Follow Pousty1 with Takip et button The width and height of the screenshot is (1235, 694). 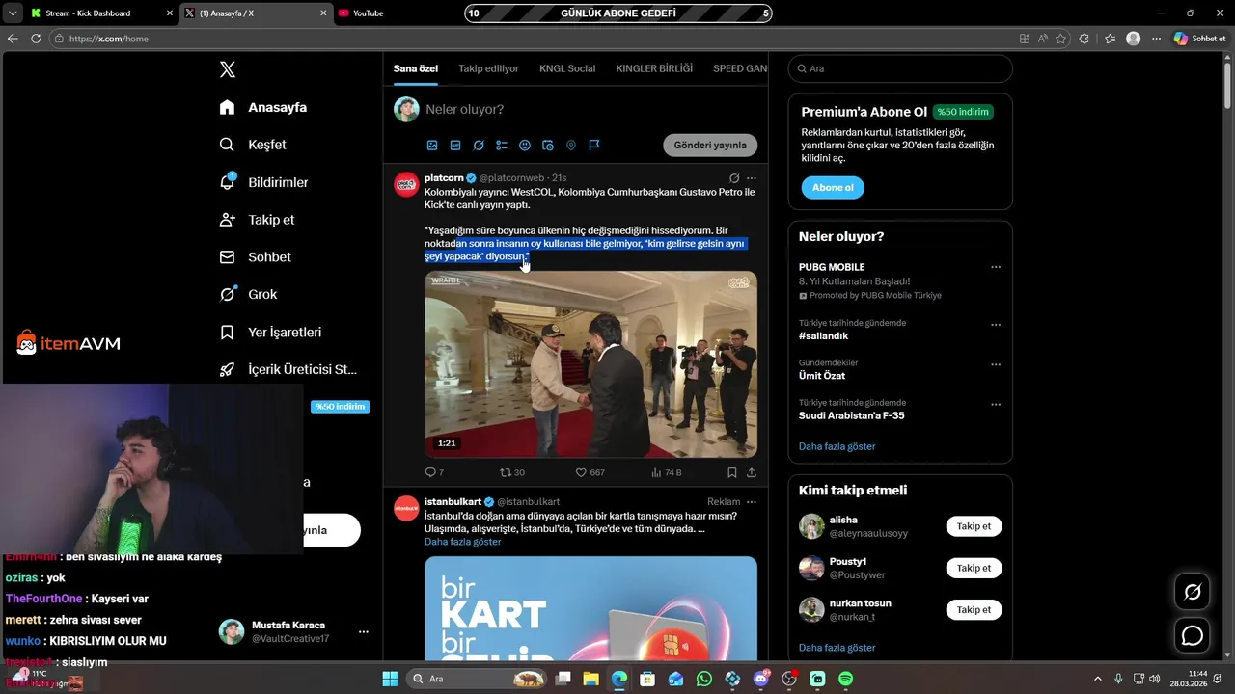[974, 568]
